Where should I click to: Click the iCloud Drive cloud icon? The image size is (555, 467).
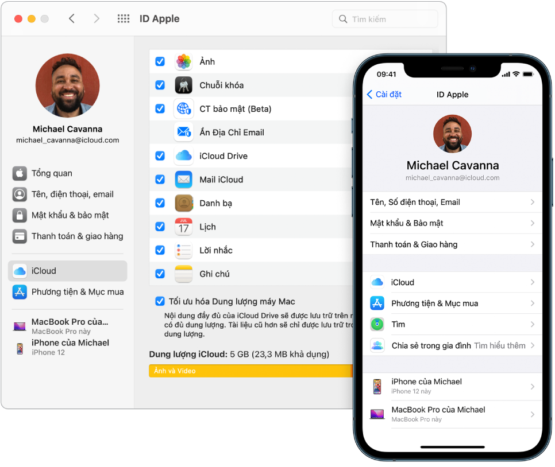tap(183, 155)
